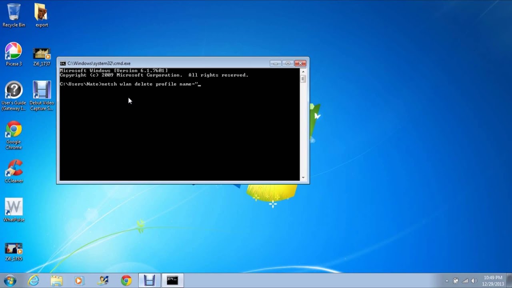Image resolution: width=512 pixels, height=288 pixels.
Task: Open User's Guide Gateway help icon
Action: point(14,96)
